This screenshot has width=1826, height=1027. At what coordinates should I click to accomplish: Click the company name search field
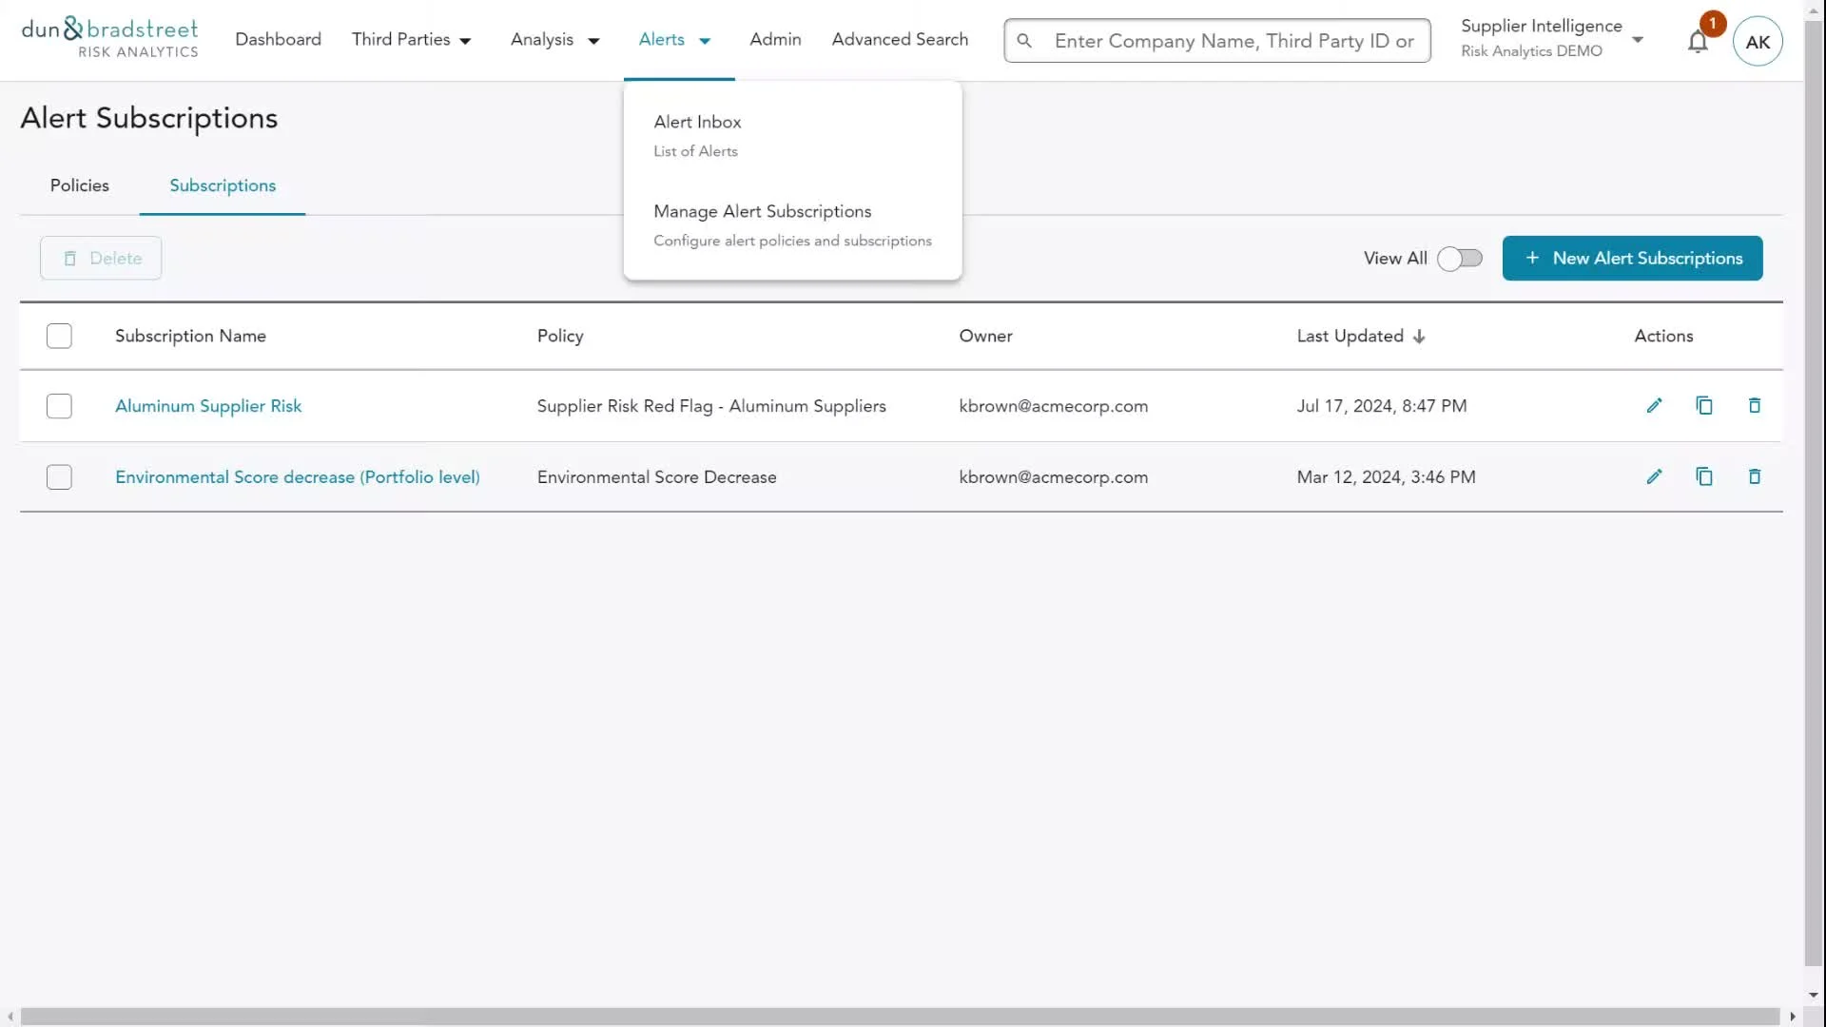tap(1234, 41)
